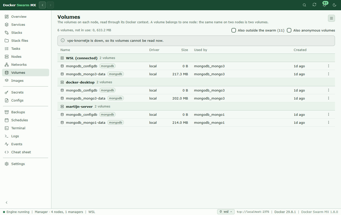Sort the table by the Size column header
This screenshot has height=215, width=341.
pyautogui.click(x=185, y=50)
